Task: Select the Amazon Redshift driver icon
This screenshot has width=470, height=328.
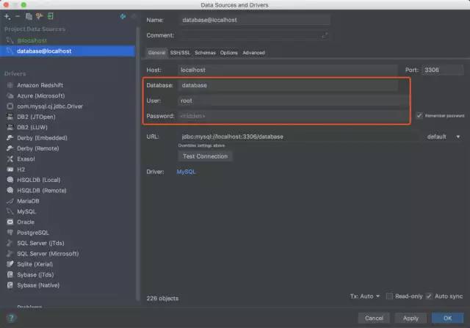Action: pos(10,85)
